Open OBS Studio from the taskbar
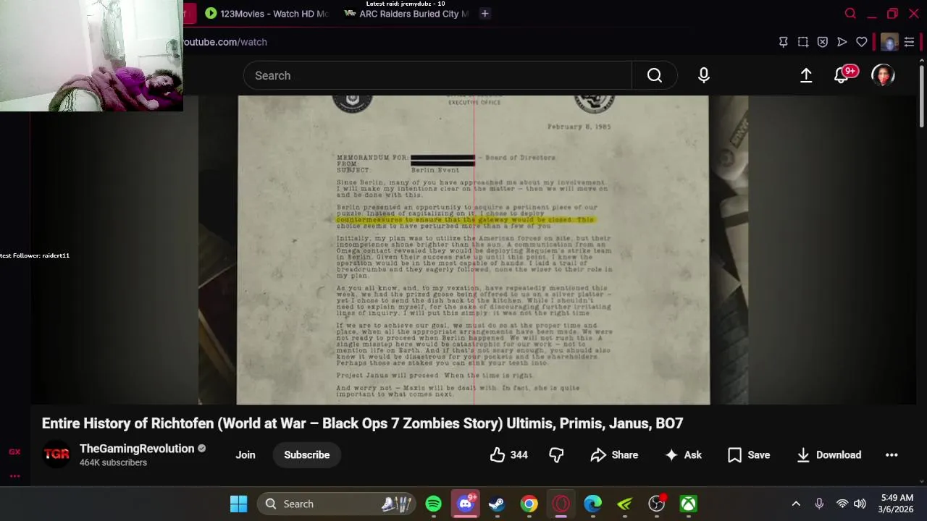Screen dimensions: 927x521 tap(657, 504)
